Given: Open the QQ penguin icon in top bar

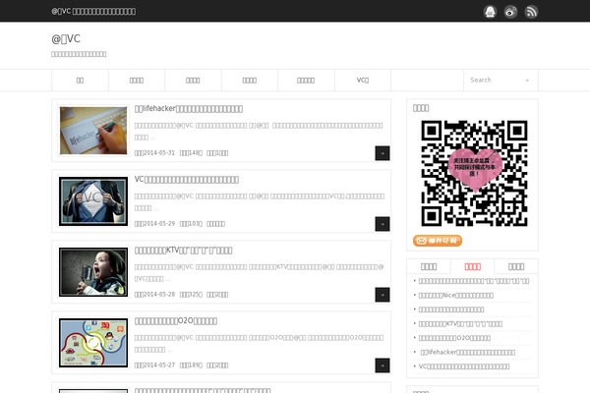Looking at the screenshot, I should 490,12.
